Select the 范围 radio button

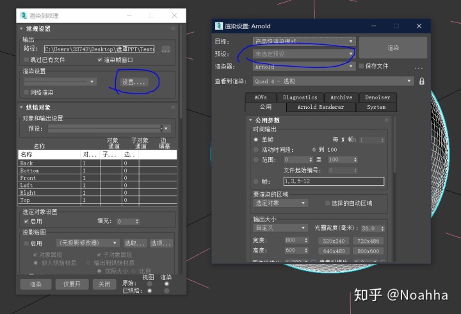255,160
